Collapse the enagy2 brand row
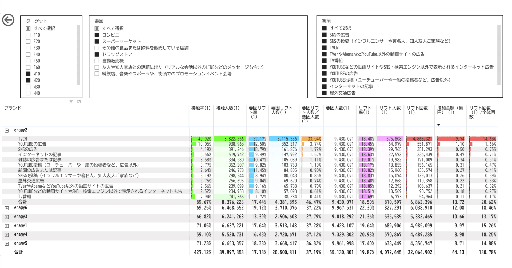The width and height of the screenshot is (512, 268). click(x=6, y=130)
